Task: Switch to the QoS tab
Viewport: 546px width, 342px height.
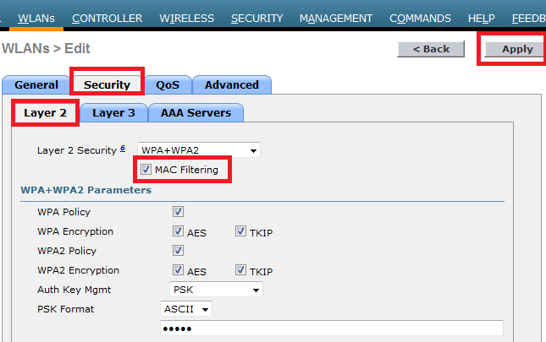Action: (168, 84)
